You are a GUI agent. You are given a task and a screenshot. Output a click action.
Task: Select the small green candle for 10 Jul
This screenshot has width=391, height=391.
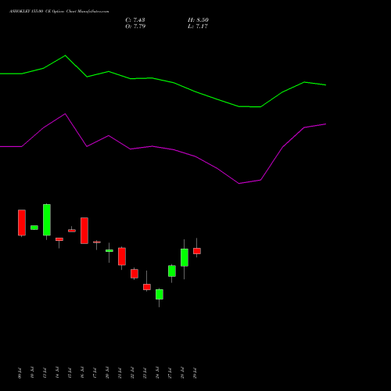pos(34,228)
